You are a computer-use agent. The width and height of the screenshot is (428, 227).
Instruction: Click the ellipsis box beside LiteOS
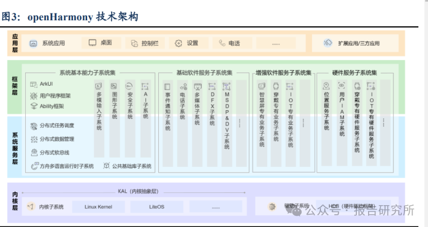coord(216,207)
